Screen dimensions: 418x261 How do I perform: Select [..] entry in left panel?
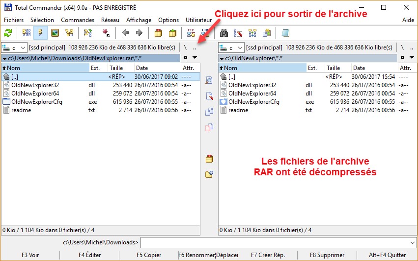point(101,77)
